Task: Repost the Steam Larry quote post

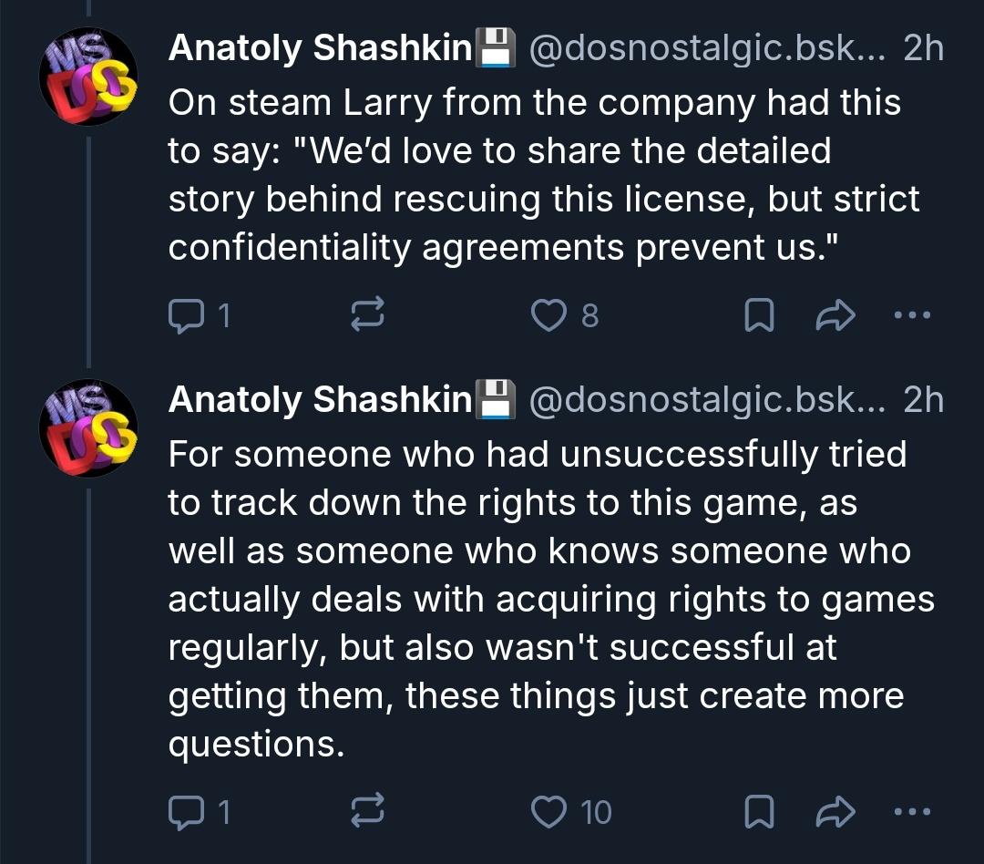Action: coord(368,315)
